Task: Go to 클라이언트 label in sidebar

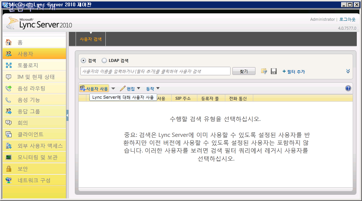Action: pos(31,134)
